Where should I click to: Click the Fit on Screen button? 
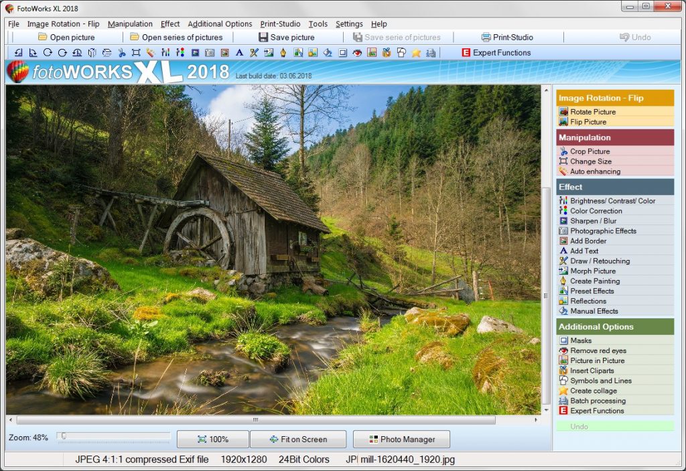pyautogui.click(x=298, y=440)
